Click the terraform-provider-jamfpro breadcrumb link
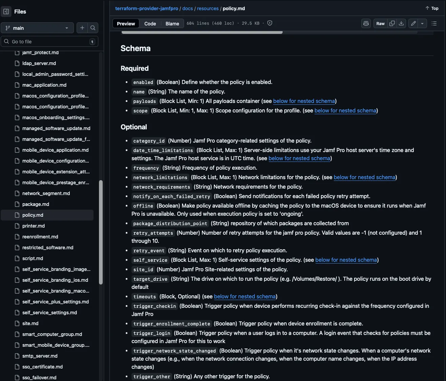 point(146,8)
